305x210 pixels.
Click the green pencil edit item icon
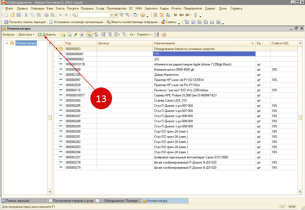click(x=75, y=35)
